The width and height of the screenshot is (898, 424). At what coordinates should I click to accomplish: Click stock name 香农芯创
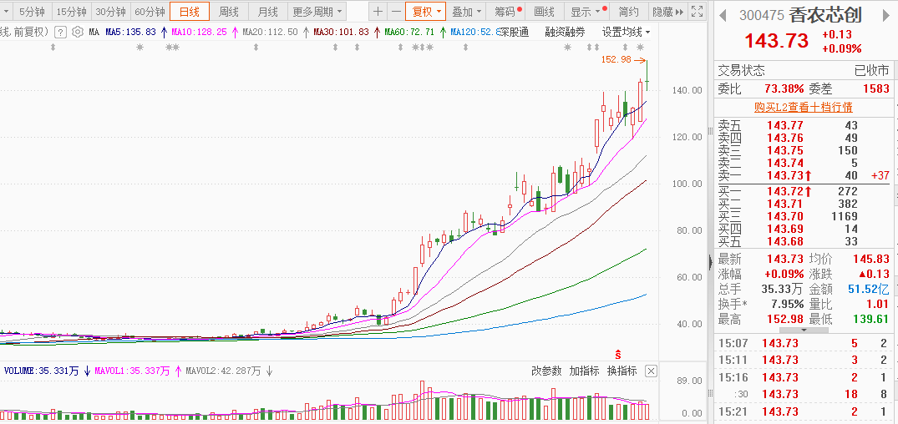pyautogui.click(x=825, y=15)
